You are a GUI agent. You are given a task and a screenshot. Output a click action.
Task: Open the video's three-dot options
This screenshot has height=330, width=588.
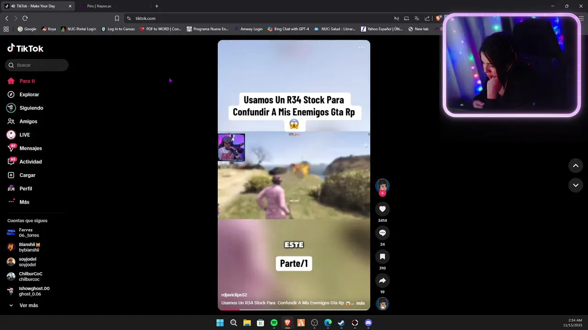(x=362, y=47)
